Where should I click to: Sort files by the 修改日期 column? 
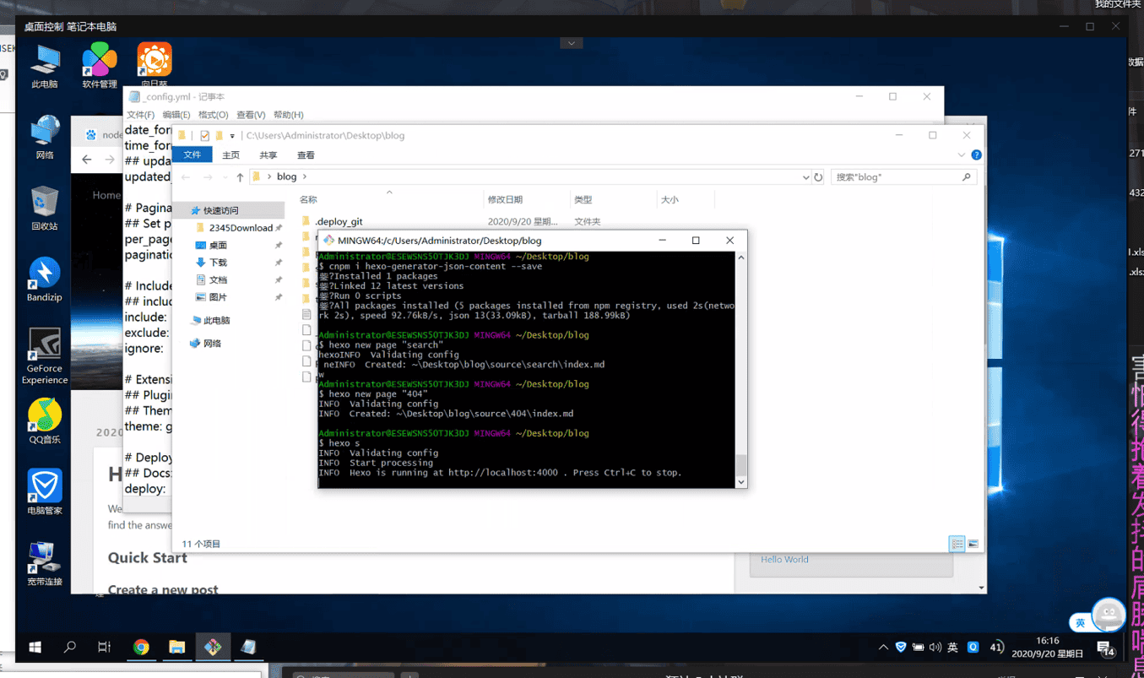point(505,200)
